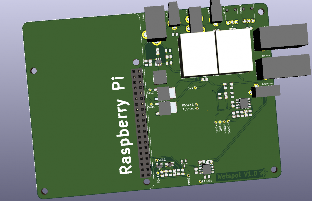Click the "Solenoid 2" silkscreen label
Screen dimensions: 312x201
(240, 9)
